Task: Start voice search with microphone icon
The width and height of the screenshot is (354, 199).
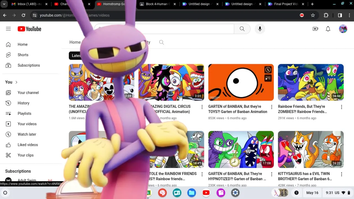Action: (x=260, y=29)
